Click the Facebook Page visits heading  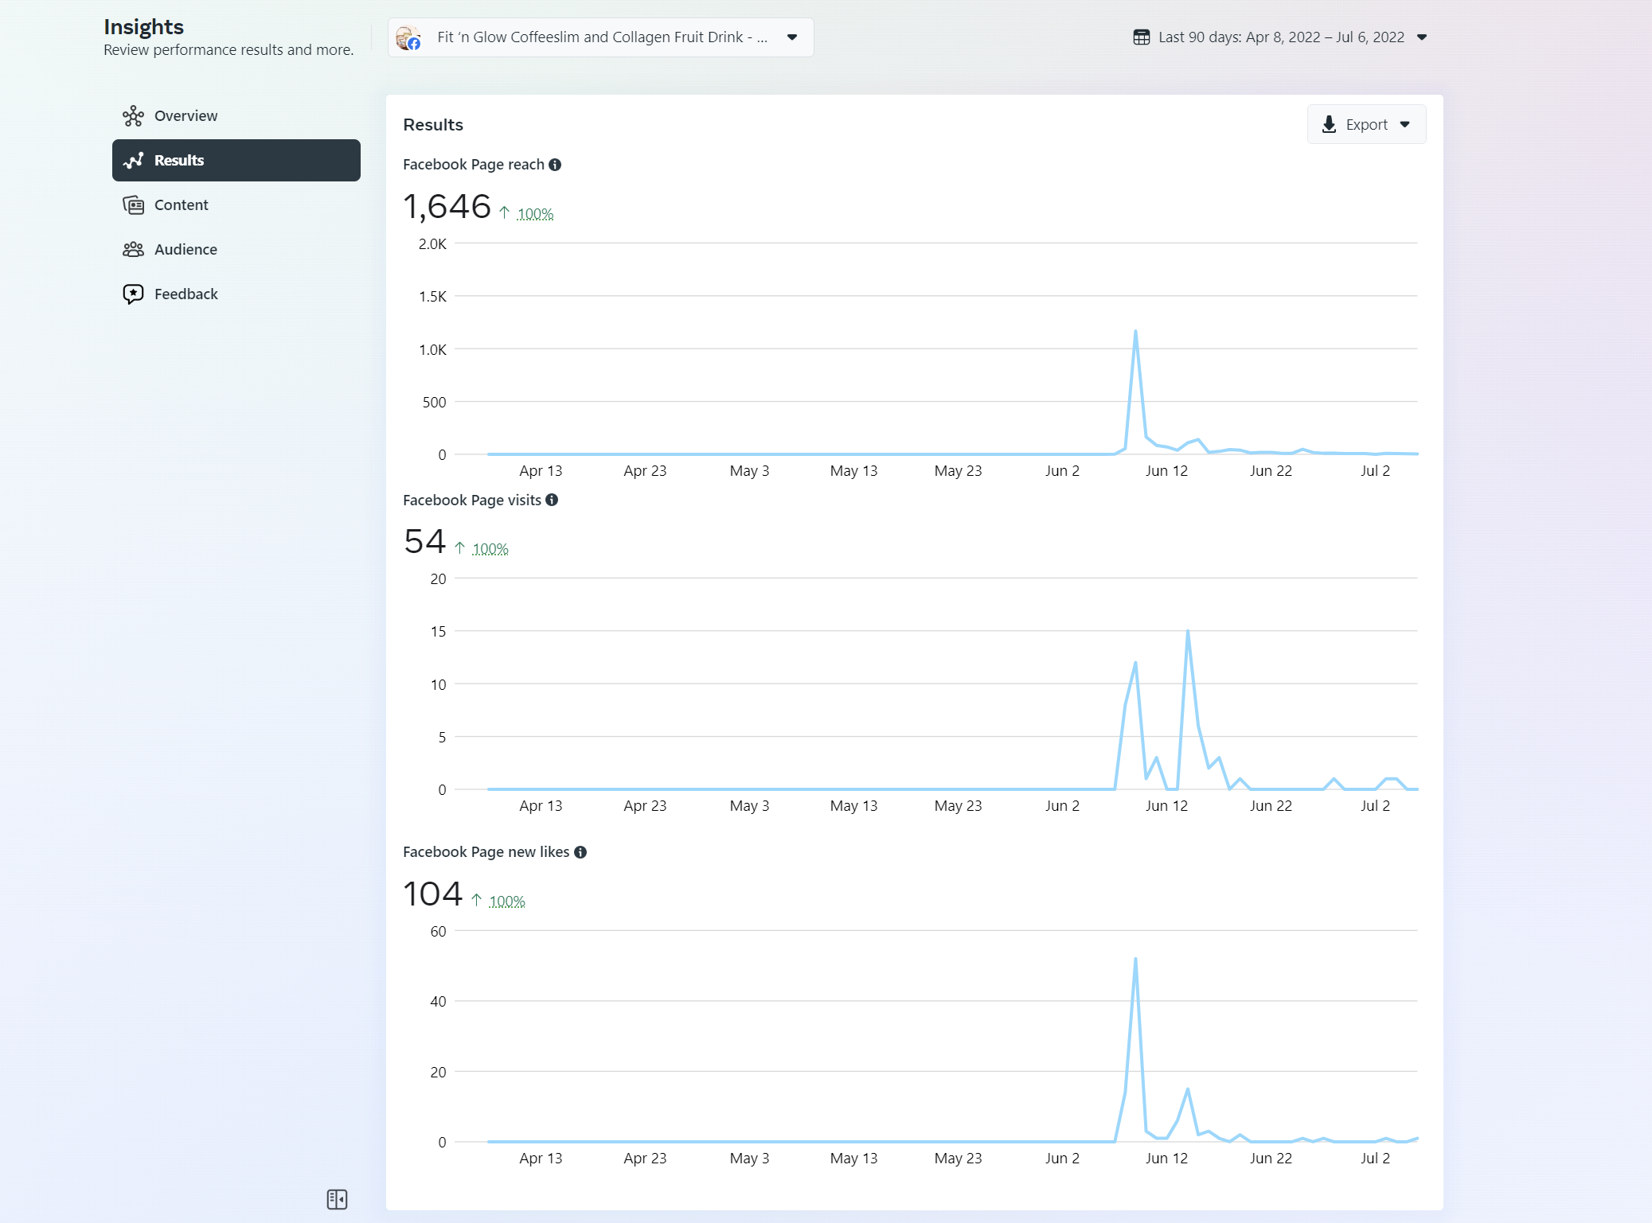coord(472,500)
